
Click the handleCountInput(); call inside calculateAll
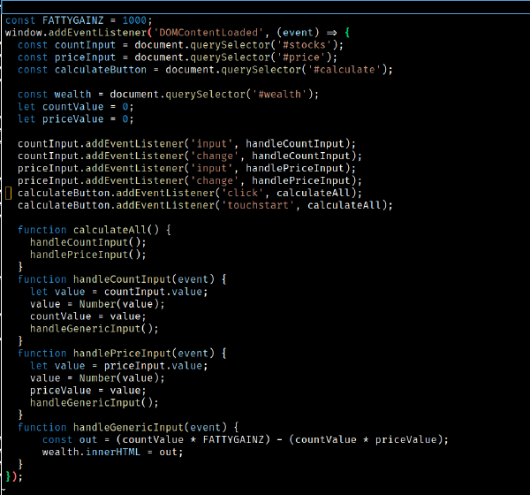(x=88, y=242)
